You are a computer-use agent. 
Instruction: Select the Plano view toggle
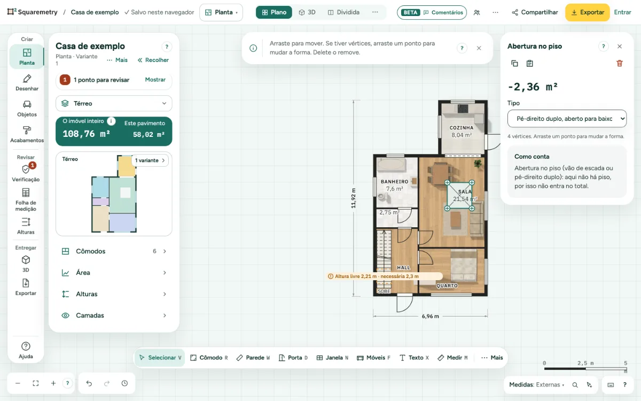[x=274, y=12]
